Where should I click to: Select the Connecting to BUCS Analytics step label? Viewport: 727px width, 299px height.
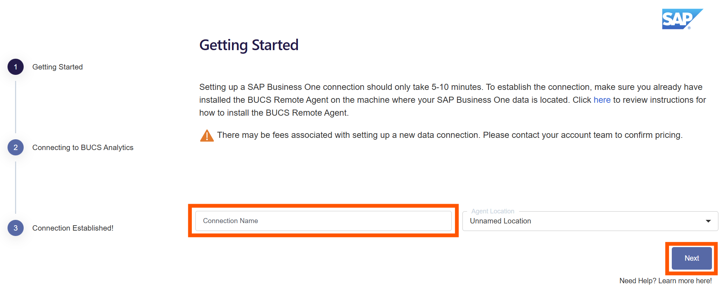(83, 147)
